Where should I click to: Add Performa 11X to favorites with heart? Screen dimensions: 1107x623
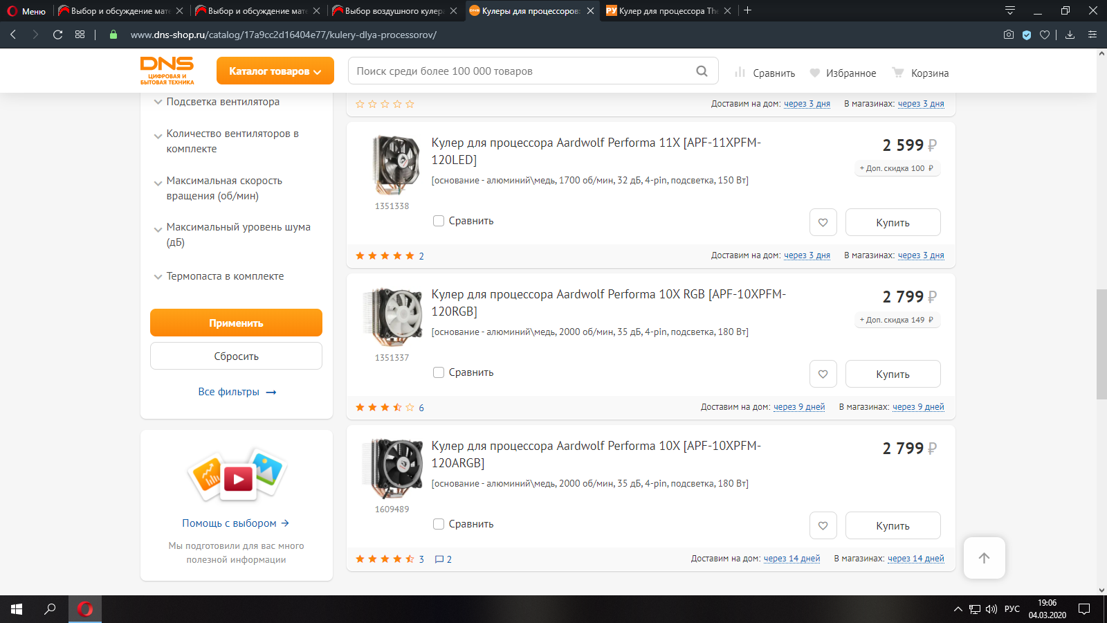tap(823, 222)
